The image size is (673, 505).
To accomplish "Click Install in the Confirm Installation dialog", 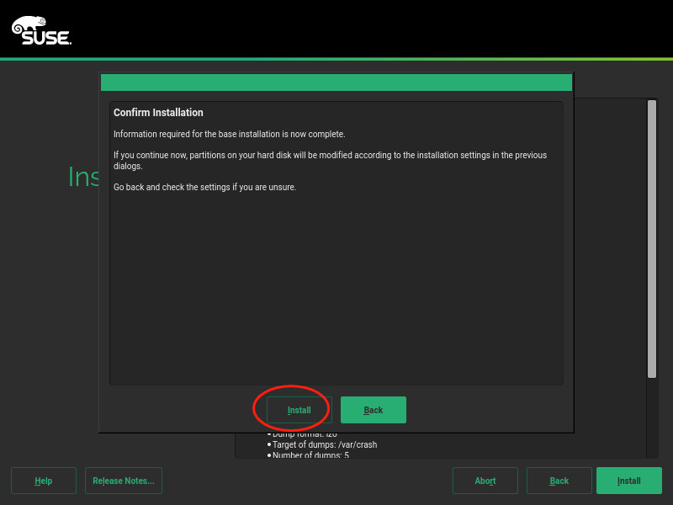I will (299, 410).
